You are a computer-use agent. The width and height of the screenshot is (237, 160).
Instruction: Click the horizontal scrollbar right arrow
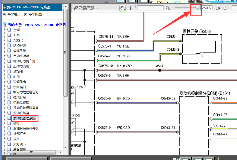pyautogui.click(x=60, y=152)
